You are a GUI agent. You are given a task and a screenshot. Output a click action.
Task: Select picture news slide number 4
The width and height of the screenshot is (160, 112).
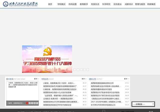[34, 103]
